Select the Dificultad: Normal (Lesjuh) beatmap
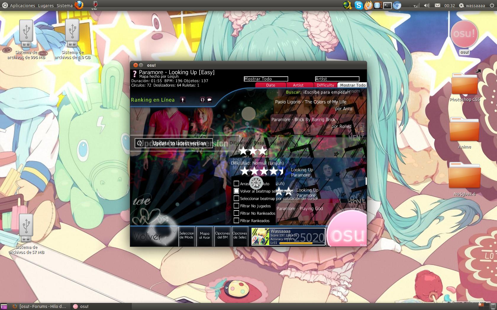Screen dimensions: 497x310 point(298,168)
